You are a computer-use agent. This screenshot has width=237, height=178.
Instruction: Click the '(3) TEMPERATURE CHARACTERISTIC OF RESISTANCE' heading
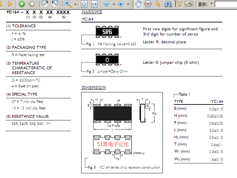coord(29,68)
